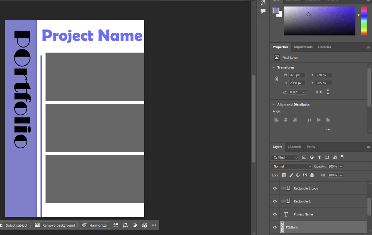Click the filter for adjustment layers icon
Screen dimensions: 372x235
[312, 157]
